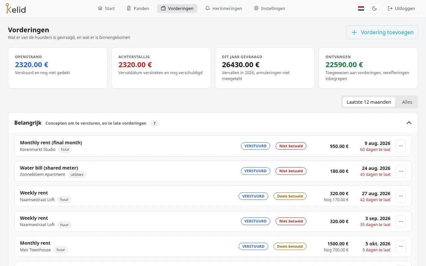Open the Panden tab

pyautogui.click(x=138, y=8)
